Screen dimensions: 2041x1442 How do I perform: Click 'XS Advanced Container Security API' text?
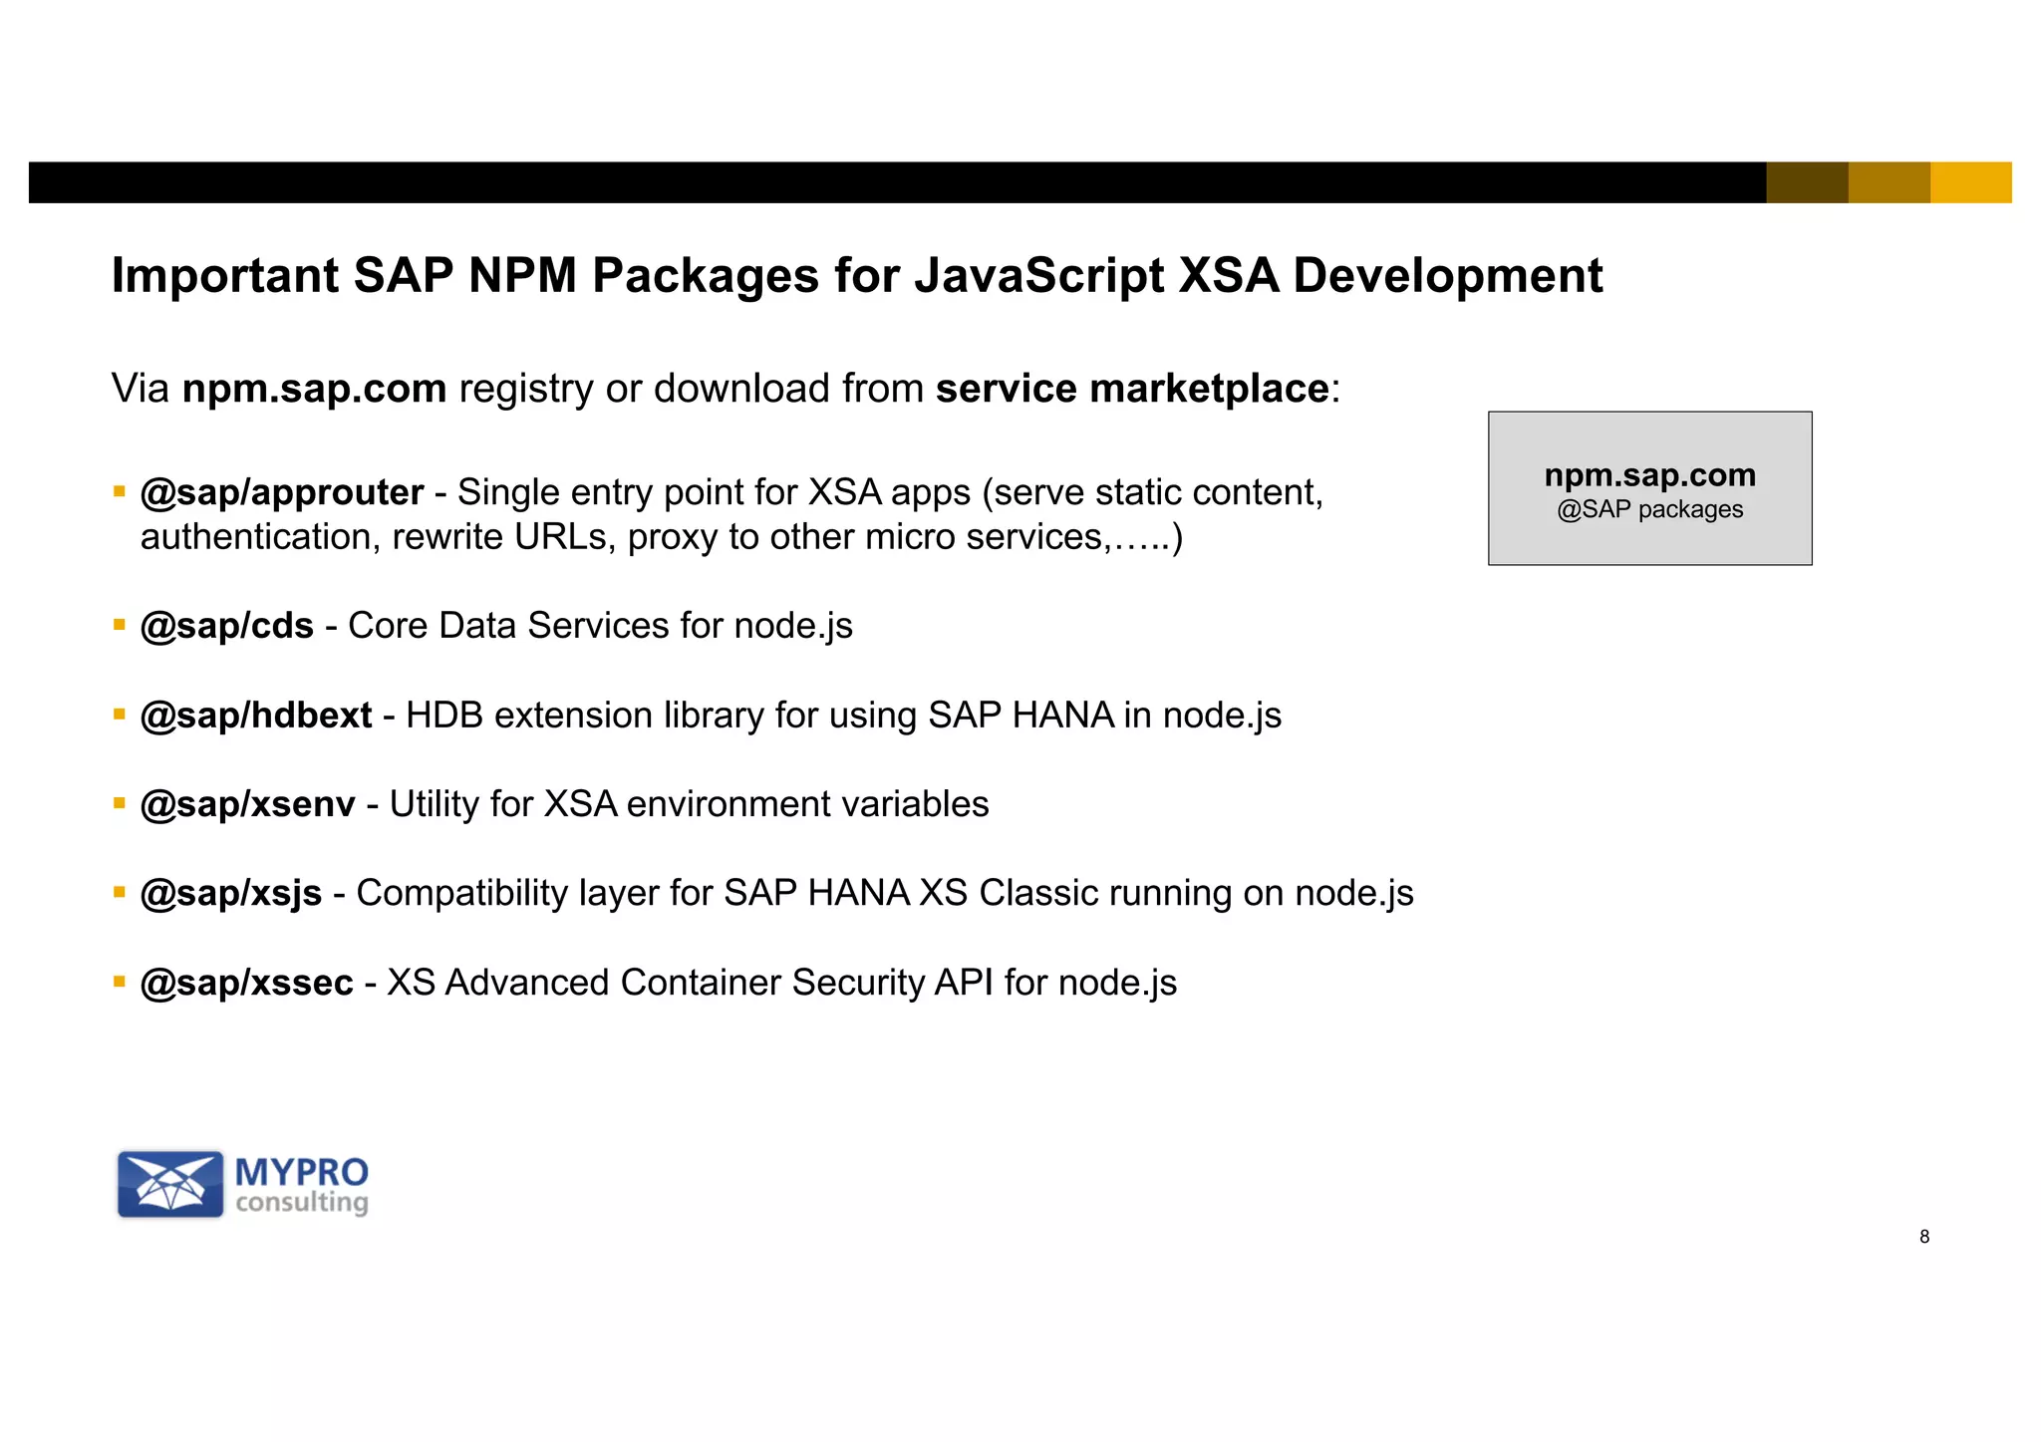click(x=781, y=983)
